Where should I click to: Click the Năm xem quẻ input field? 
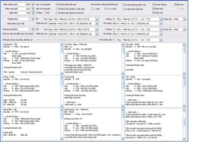25,9
